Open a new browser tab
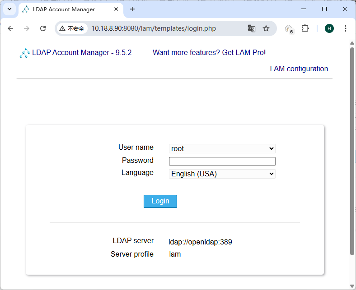 [x=132, y=9]
